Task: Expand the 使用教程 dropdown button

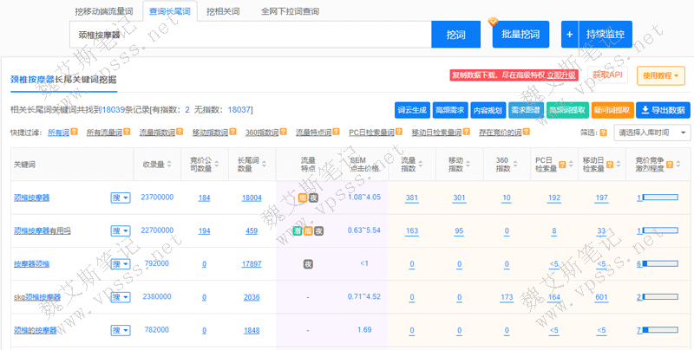Action: (661, 75)
